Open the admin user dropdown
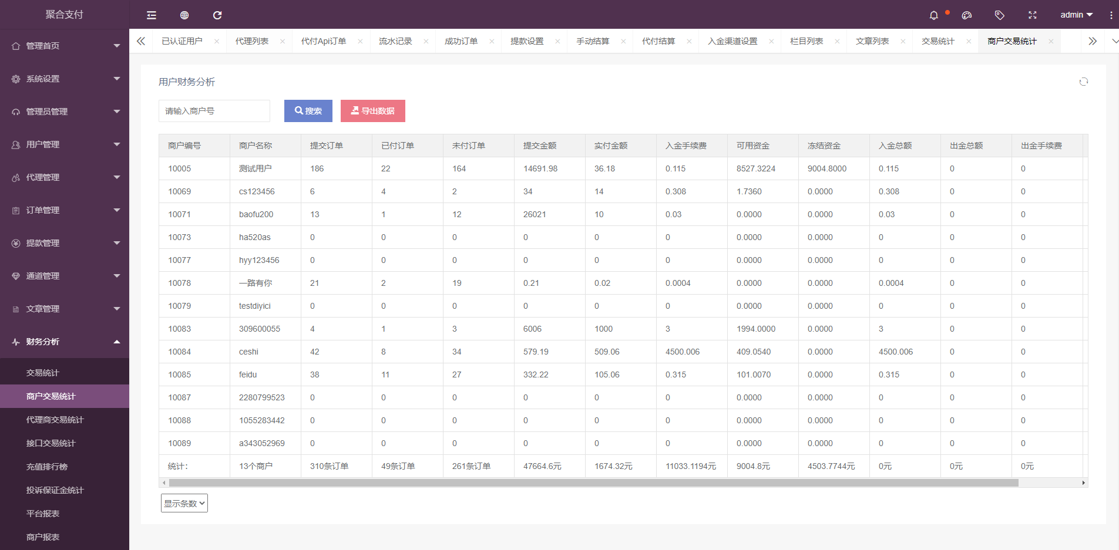1119x550 pixels. click(1076, 15)
